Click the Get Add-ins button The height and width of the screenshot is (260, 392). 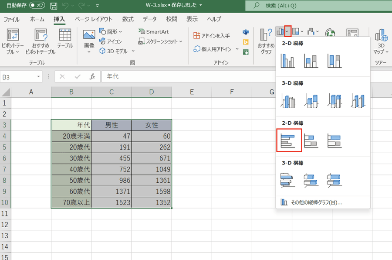pos(212,36)
